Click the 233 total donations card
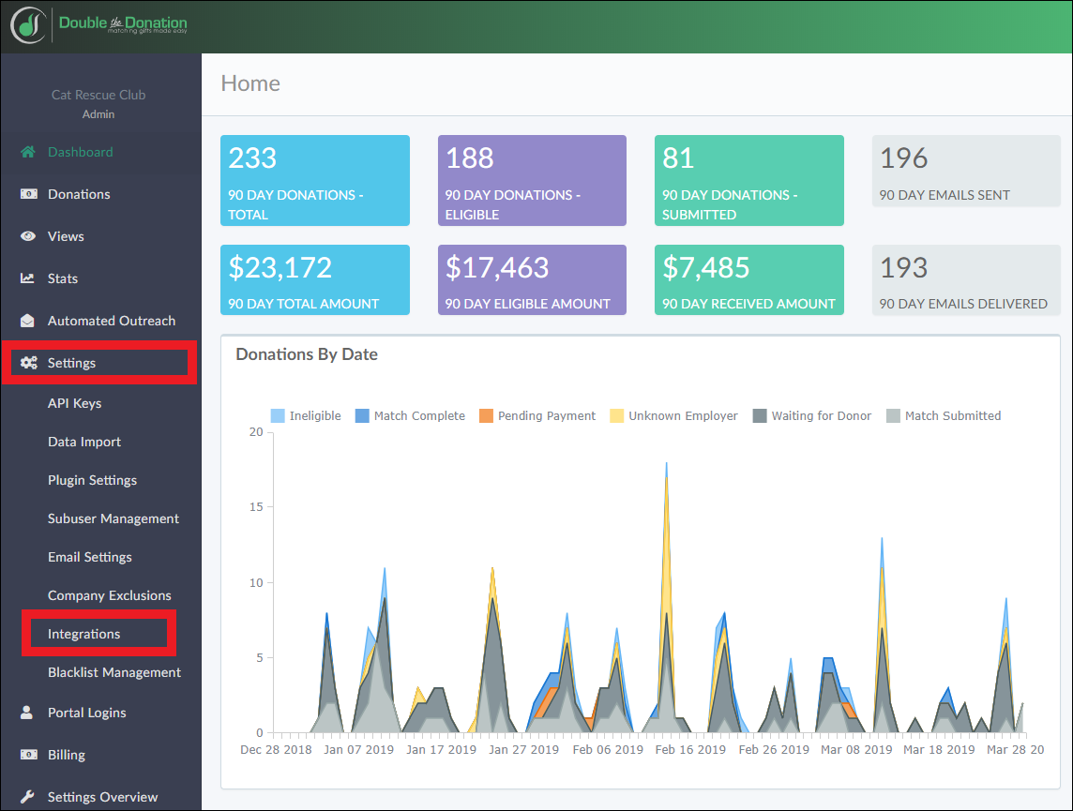 (315, 181)
